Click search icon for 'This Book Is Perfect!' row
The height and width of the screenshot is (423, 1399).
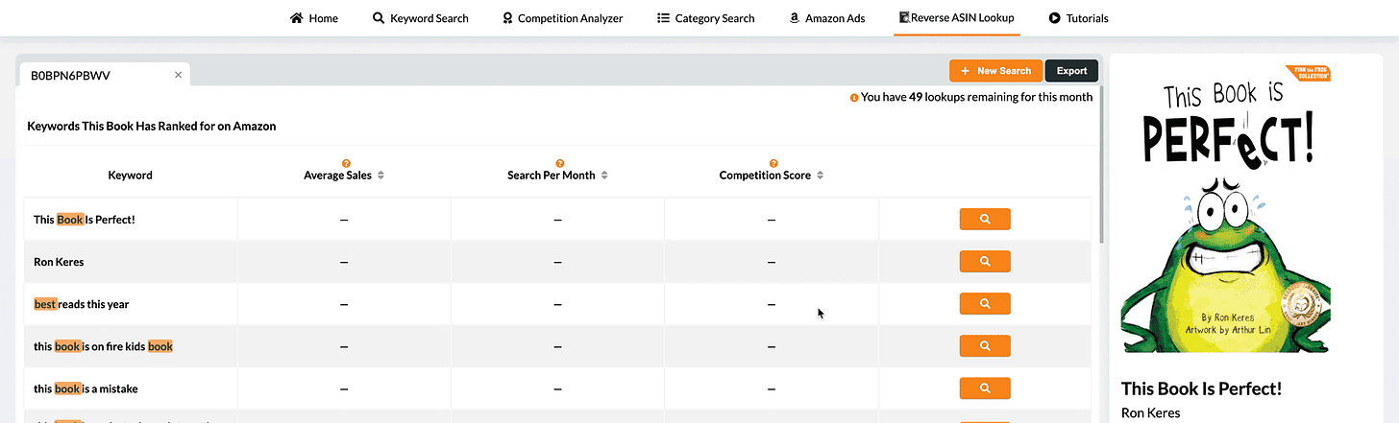(985, 219)
